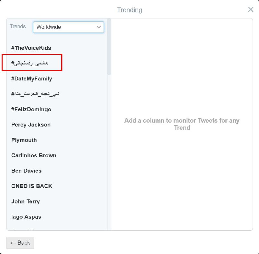Click the Trending dialog title
The height and width of the screenshot is (254, 259).
129,10
